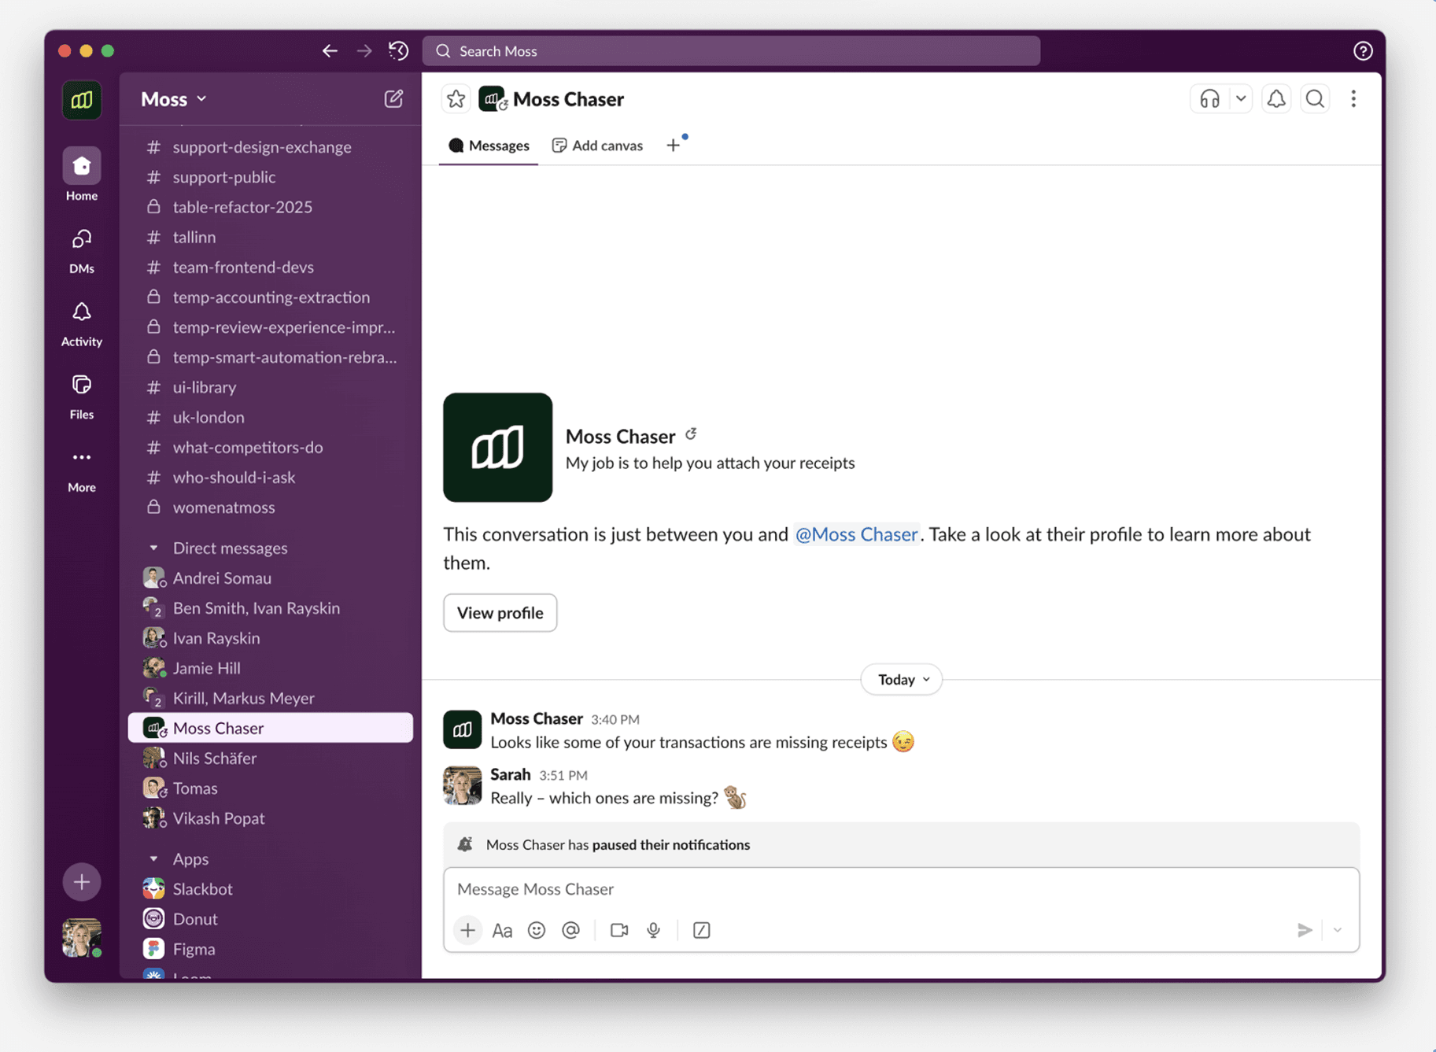
Task: Open group DM Ben Smith, Ivan Rayskin
Action: pyautogui.click(x=270, y=607)
